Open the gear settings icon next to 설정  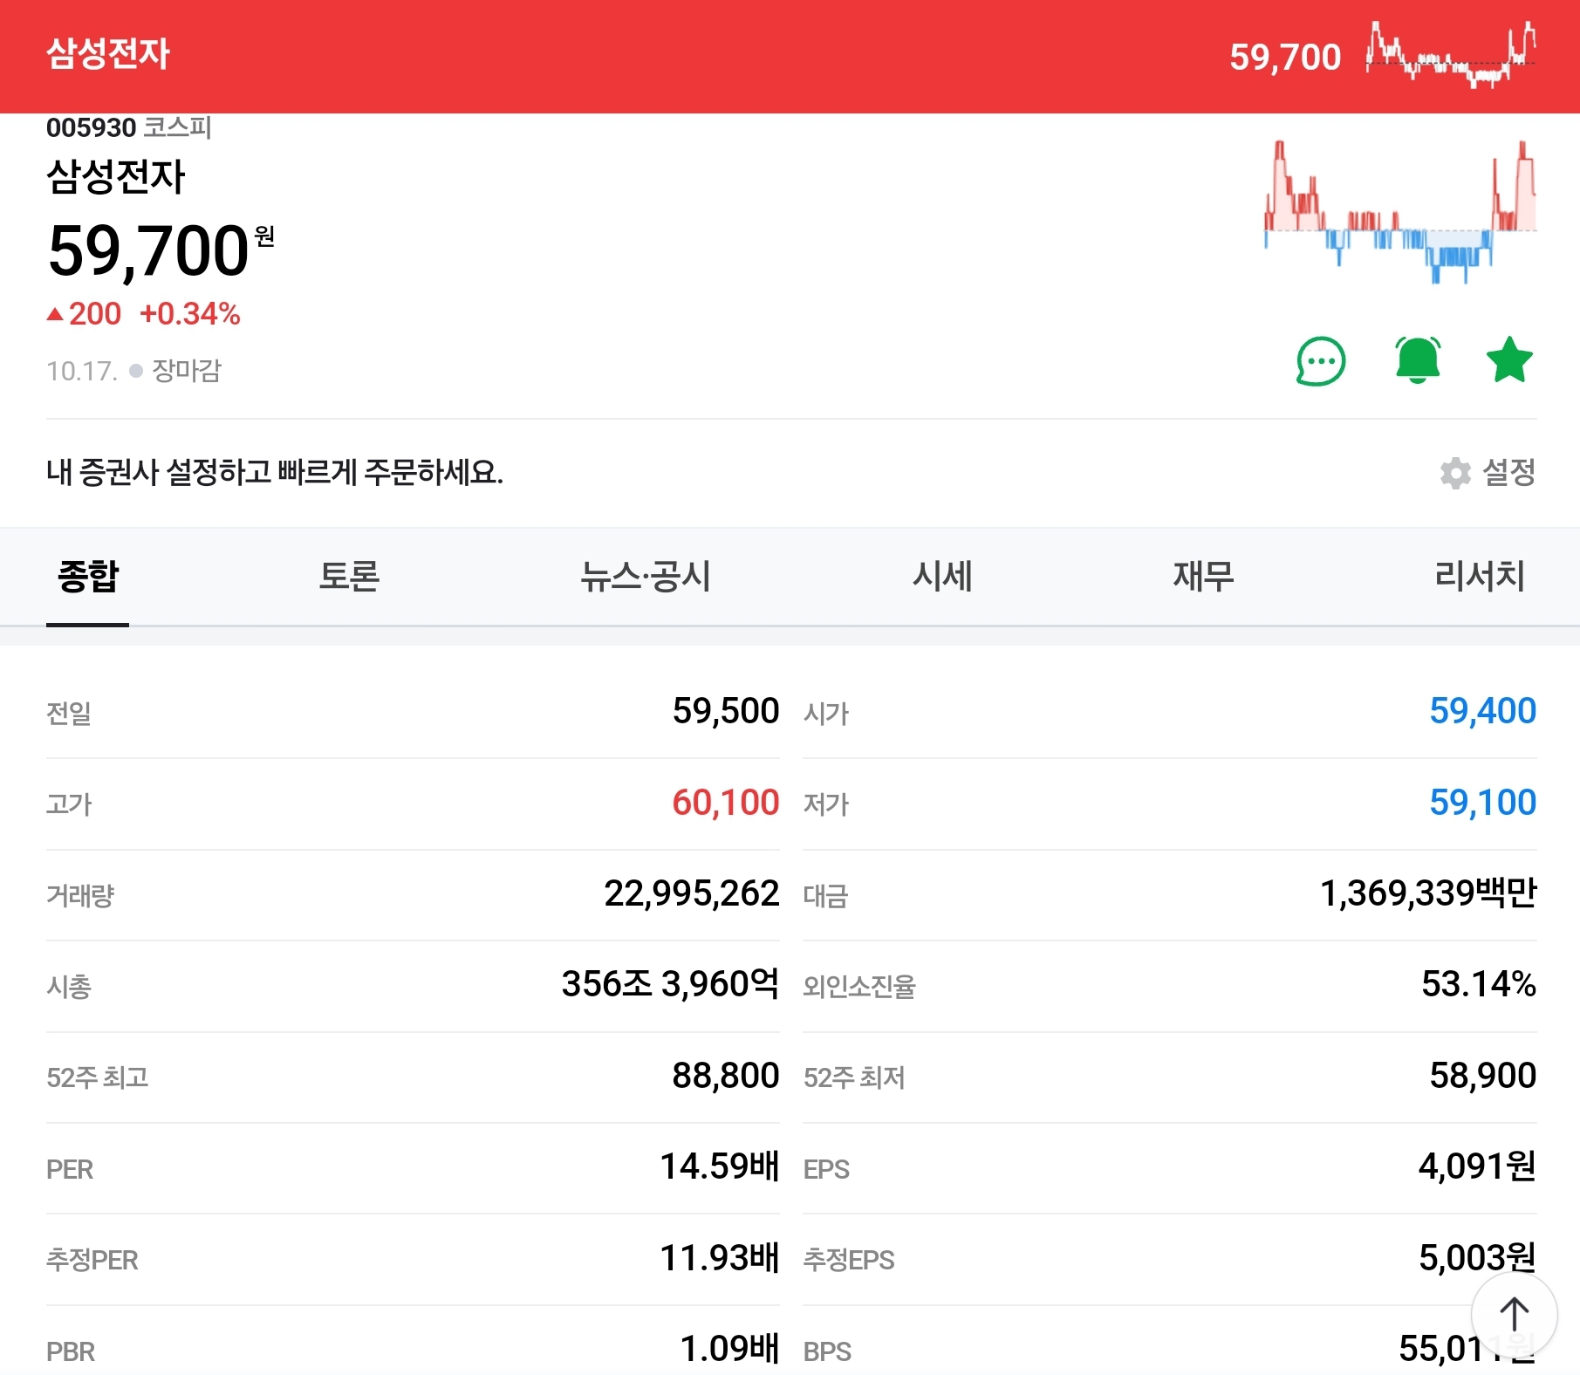[x=1455, y=473]
